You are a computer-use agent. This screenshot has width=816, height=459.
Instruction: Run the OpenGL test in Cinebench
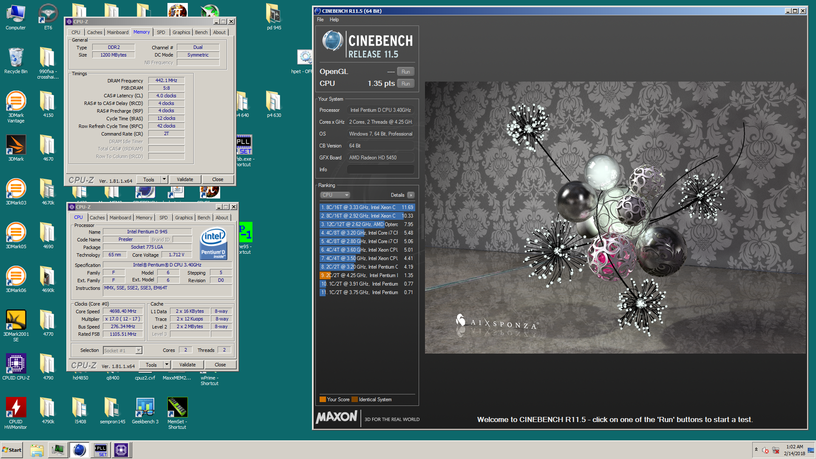click(406, 72)
